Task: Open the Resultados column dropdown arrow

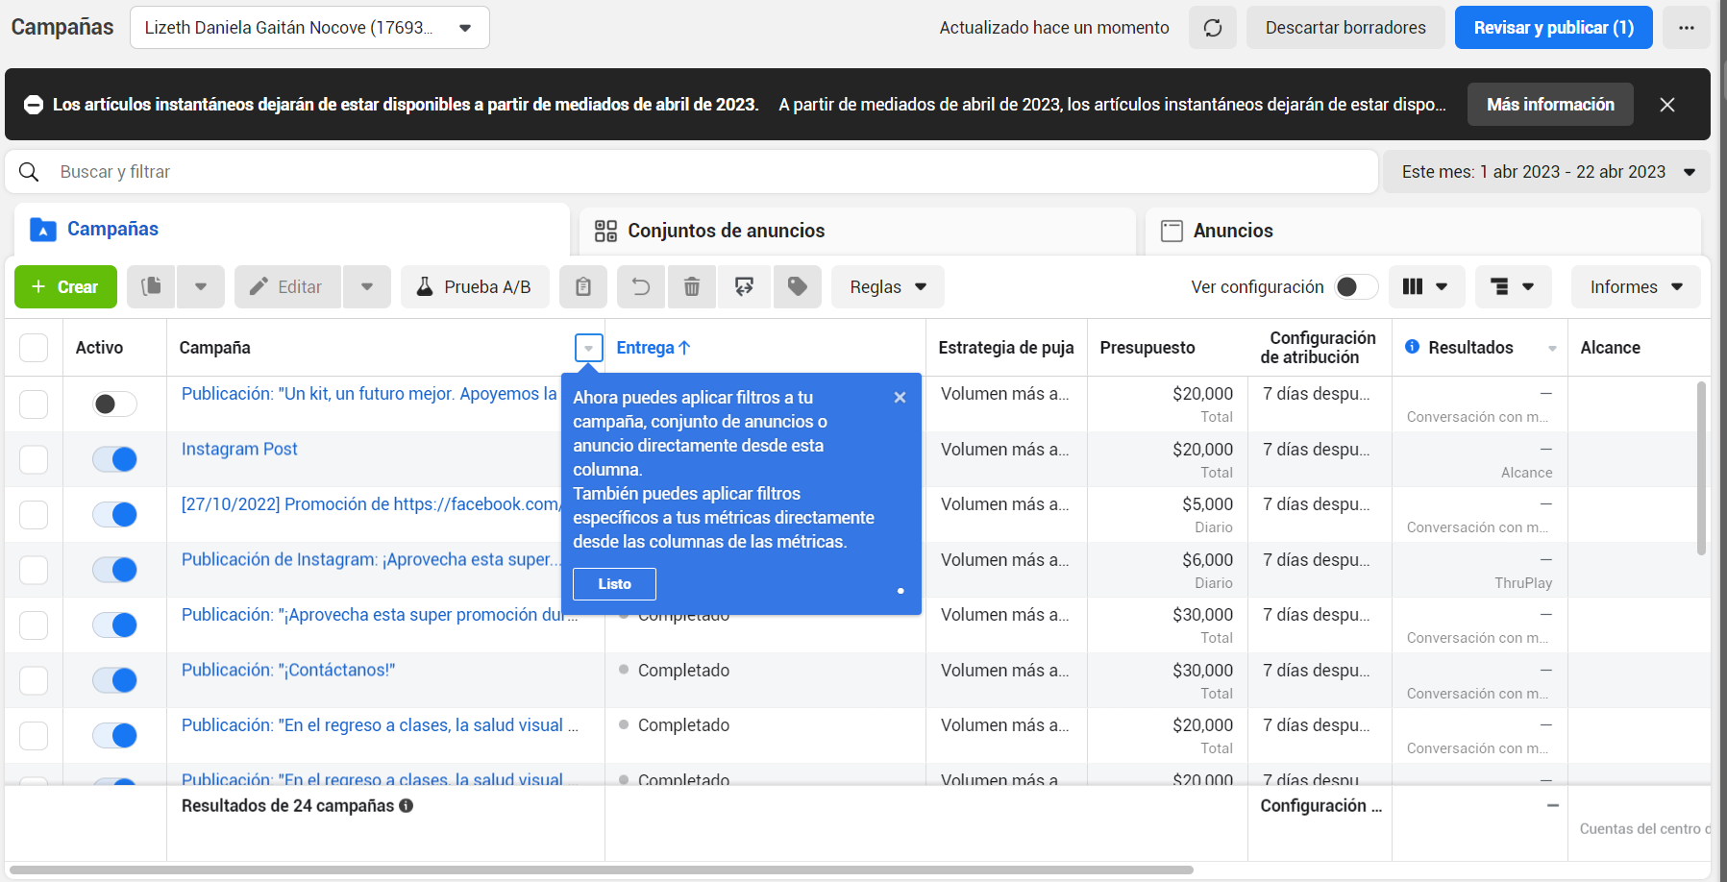Action: (1552, 349)
